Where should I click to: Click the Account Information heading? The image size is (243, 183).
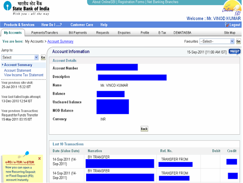tap(71, 51)
